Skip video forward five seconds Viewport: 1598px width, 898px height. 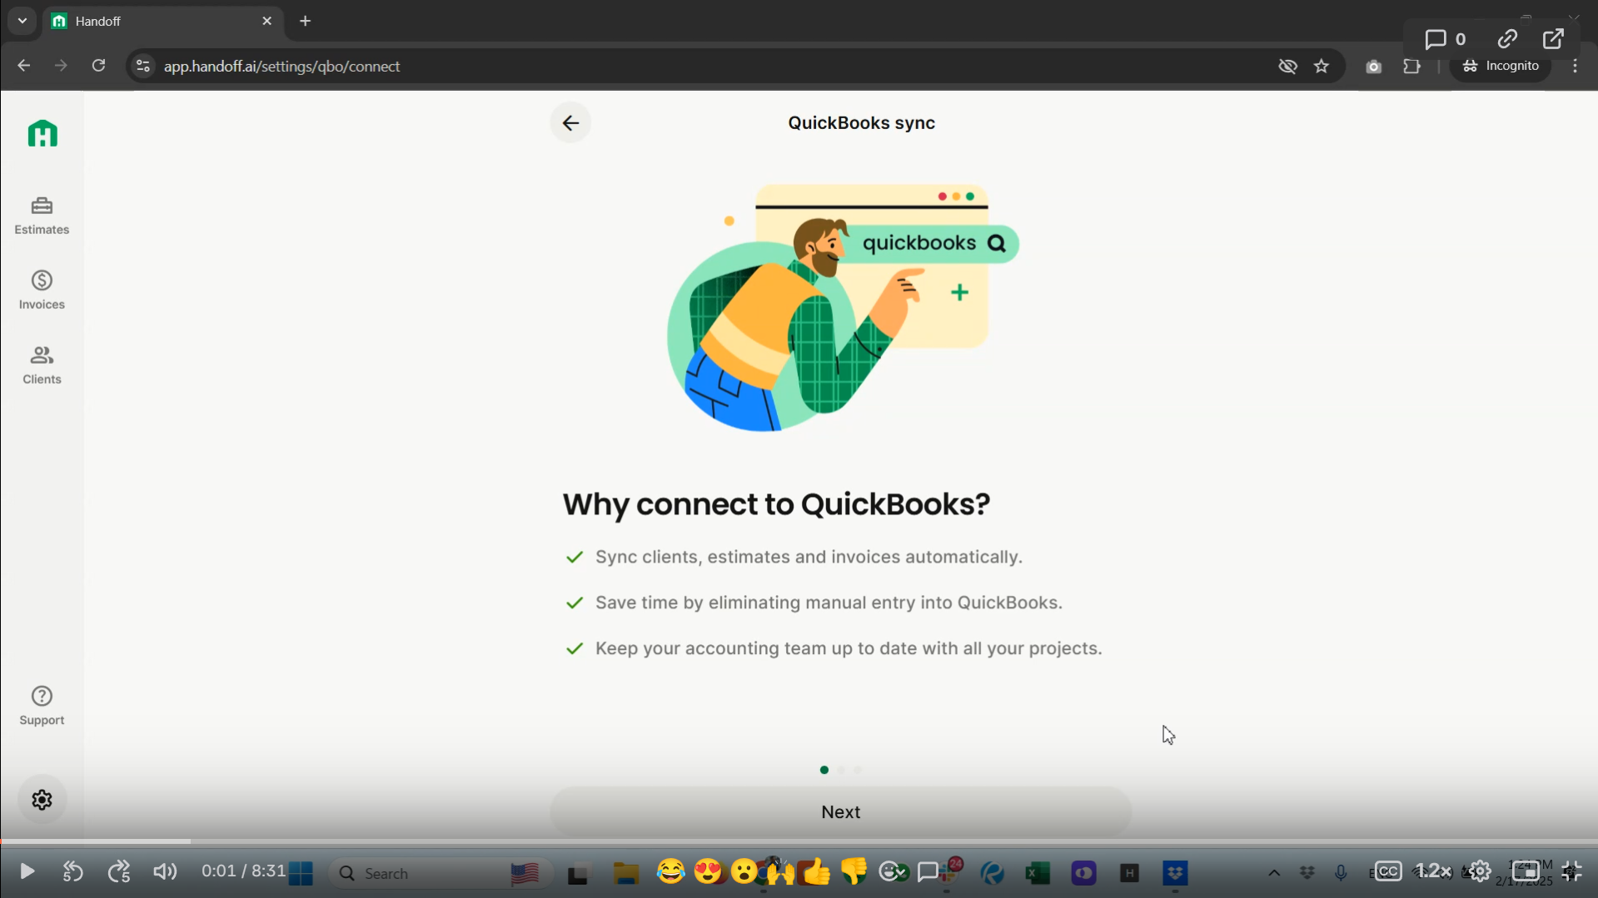[x=119, y=871]
